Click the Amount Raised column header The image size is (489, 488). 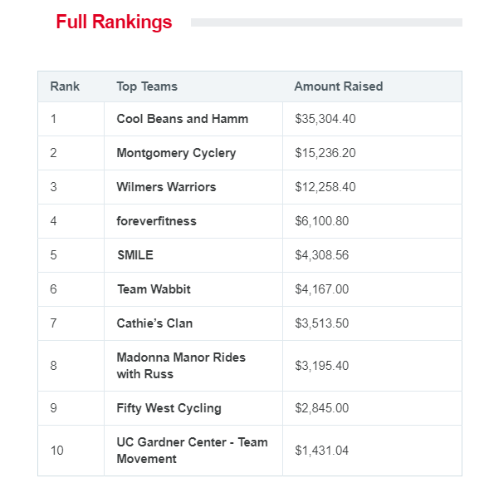[339, 86]
